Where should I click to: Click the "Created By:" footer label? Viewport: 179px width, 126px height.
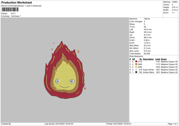pos(6,124)
